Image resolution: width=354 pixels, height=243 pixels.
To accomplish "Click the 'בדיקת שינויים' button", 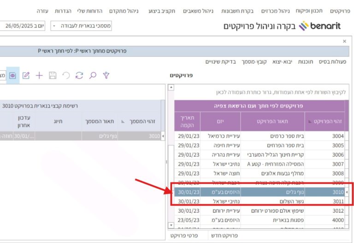I will [x=220, y=62].
